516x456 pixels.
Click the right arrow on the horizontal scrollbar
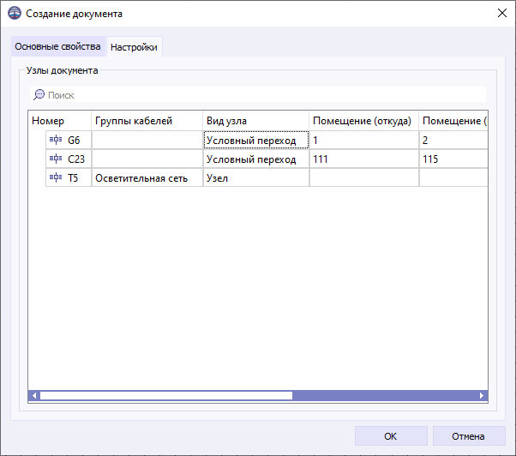482,395
